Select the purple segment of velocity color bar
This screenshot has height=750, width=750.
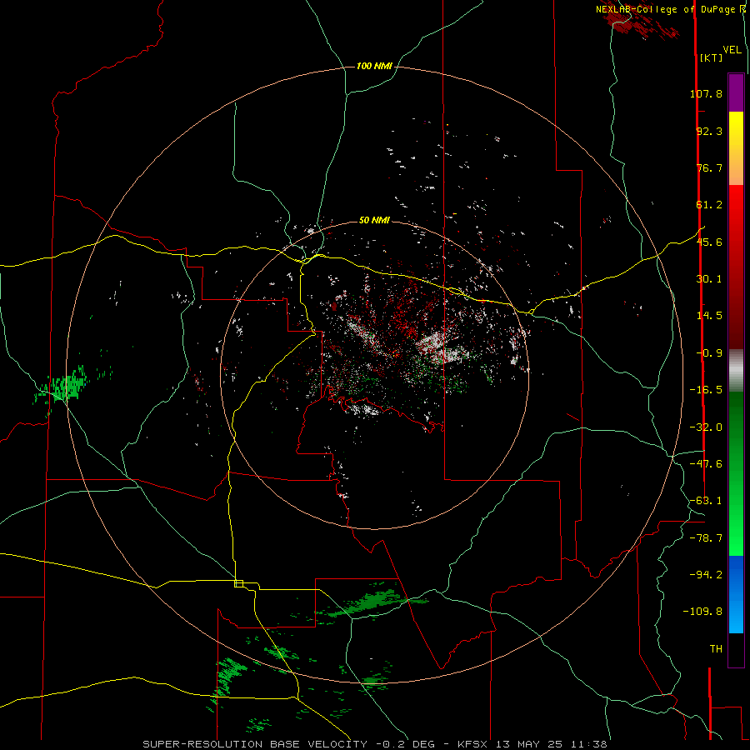(x=736, y=92)
